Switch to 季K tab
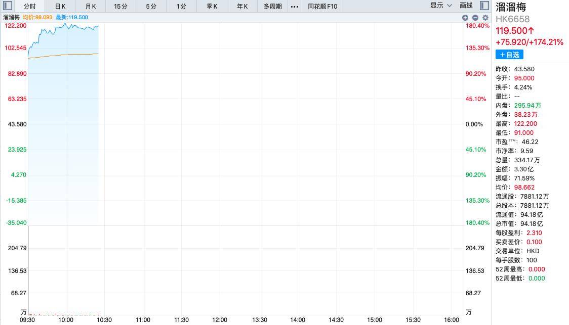The height and width of the screenshot is (325, 569). [x=212, y=7]
